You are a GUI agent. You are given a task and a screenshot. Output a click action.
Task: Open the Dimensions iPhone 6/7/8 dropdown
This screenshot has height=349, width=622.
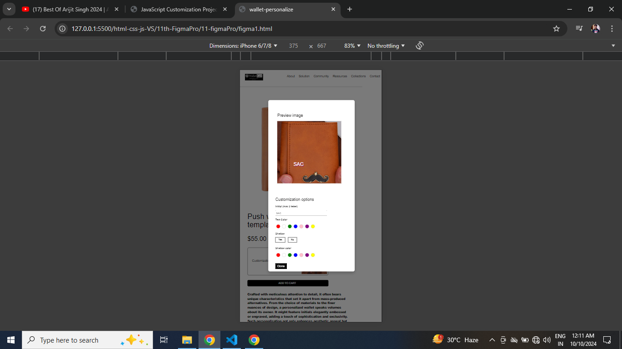(244, 46)
